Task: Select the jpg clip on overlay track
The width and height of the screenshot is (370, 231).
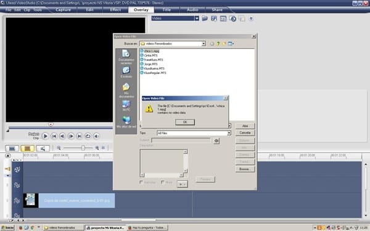Action: click(69, 201)
